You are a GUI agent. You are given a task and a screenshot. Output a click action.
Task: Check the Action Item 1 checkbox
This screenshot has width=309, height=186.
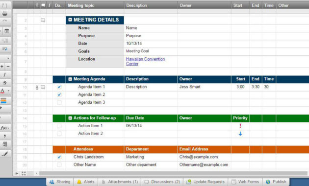pyautogui.click(x=59, y=126)
